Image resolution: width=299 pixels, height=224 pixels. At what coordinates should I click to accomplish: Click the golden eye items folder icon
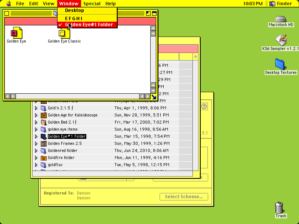point(43,129)
